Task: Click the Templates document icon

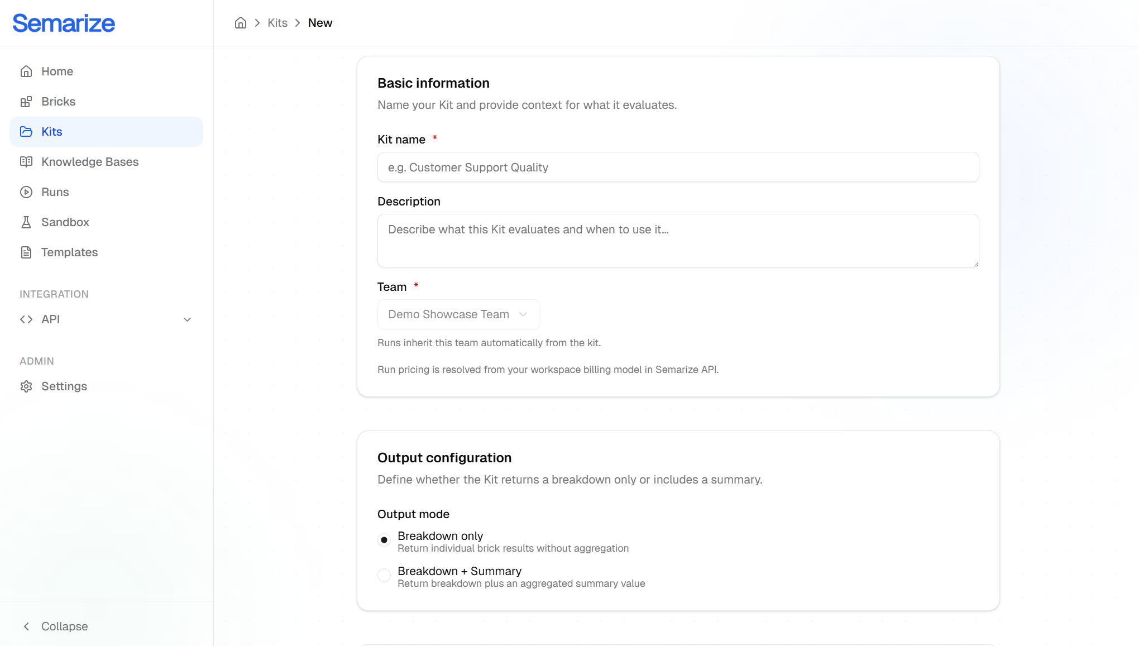Action: pos(26,252)
